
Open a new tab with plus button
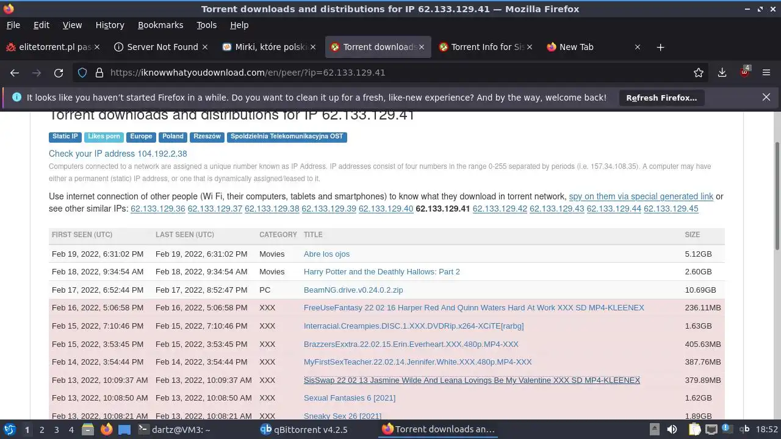(x=660, y=47)
